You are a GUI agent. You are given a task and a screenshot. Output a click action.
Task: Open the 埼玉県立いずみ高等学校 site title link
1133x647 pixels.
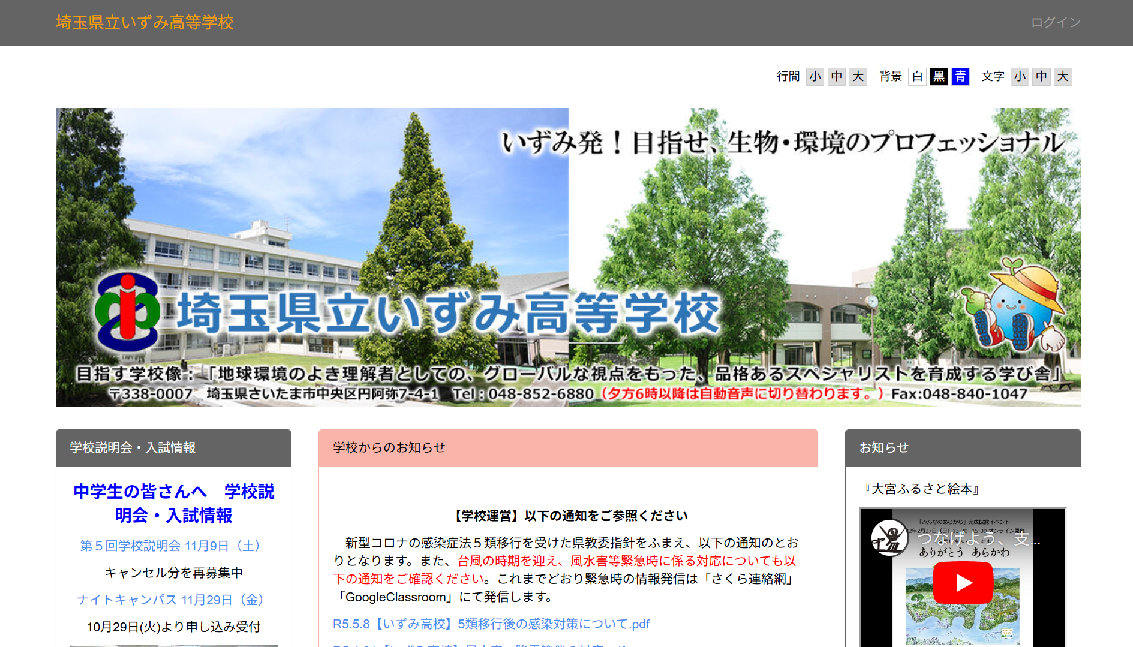[145, 22]
